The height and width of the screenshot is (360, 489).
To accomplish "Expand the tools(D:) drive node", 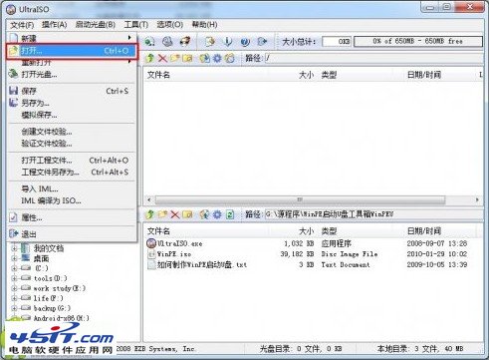I will pos(14,278).
